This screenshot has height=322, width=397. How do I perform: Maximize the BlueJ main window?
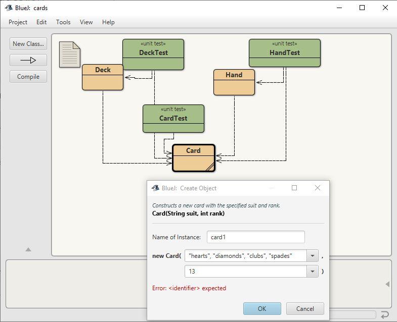point(362,8)
